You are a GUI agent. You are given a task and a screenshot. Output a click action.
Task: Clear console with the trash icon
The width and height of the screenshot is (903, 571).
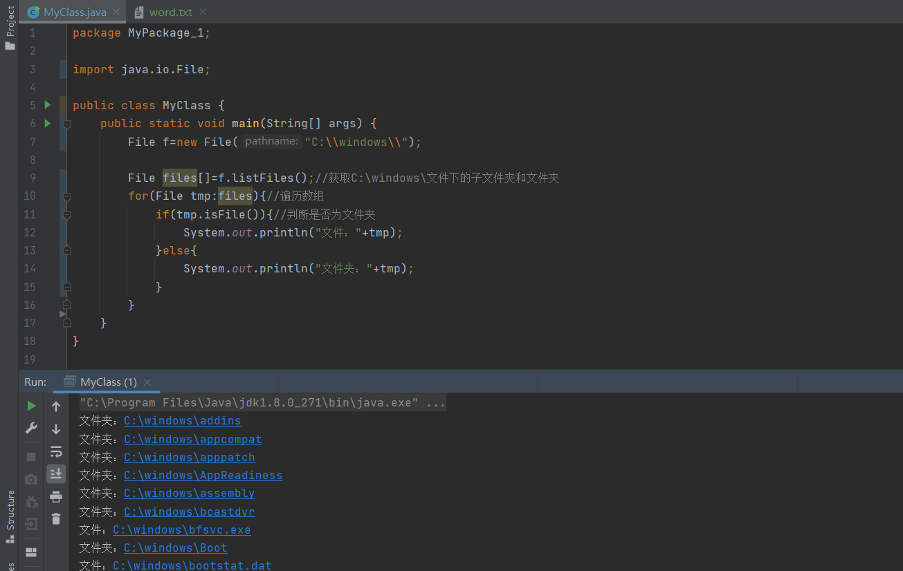coord(56,518)
